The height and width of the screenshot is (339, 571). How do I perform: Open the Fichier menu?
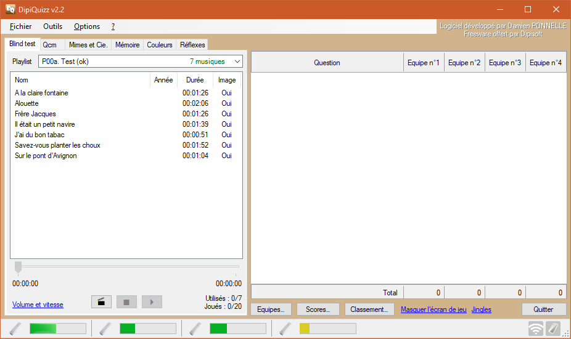click(x=21, y=26)
